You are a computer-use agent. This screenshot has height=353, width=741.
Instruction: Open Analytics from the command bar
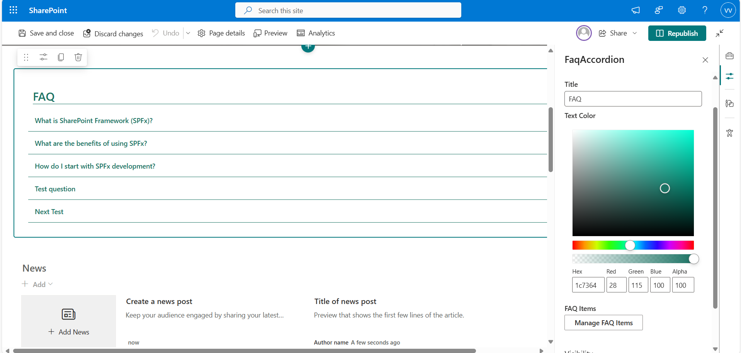[x=316, y=33]
